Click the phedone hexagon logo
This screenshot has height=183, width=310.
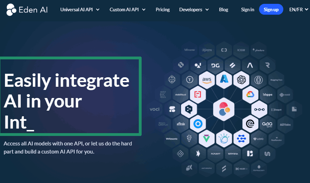(259, 50)
